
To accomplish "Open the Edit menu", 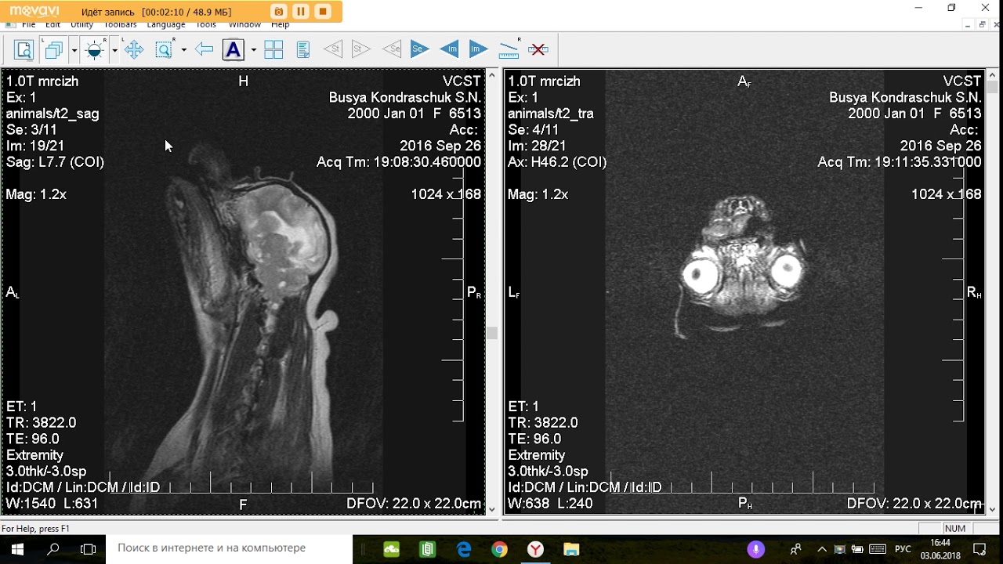I will [53, 26].
